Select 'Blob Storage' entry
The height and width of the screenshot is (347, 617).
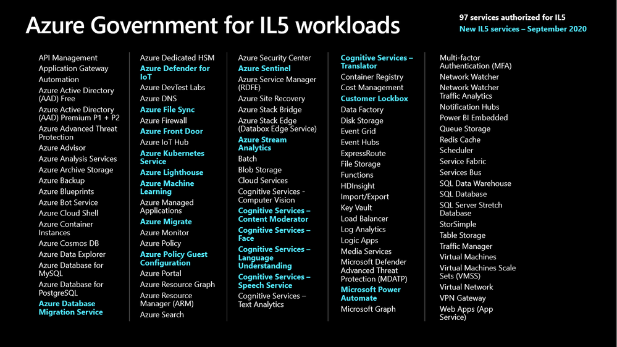(x=259, y=170)
